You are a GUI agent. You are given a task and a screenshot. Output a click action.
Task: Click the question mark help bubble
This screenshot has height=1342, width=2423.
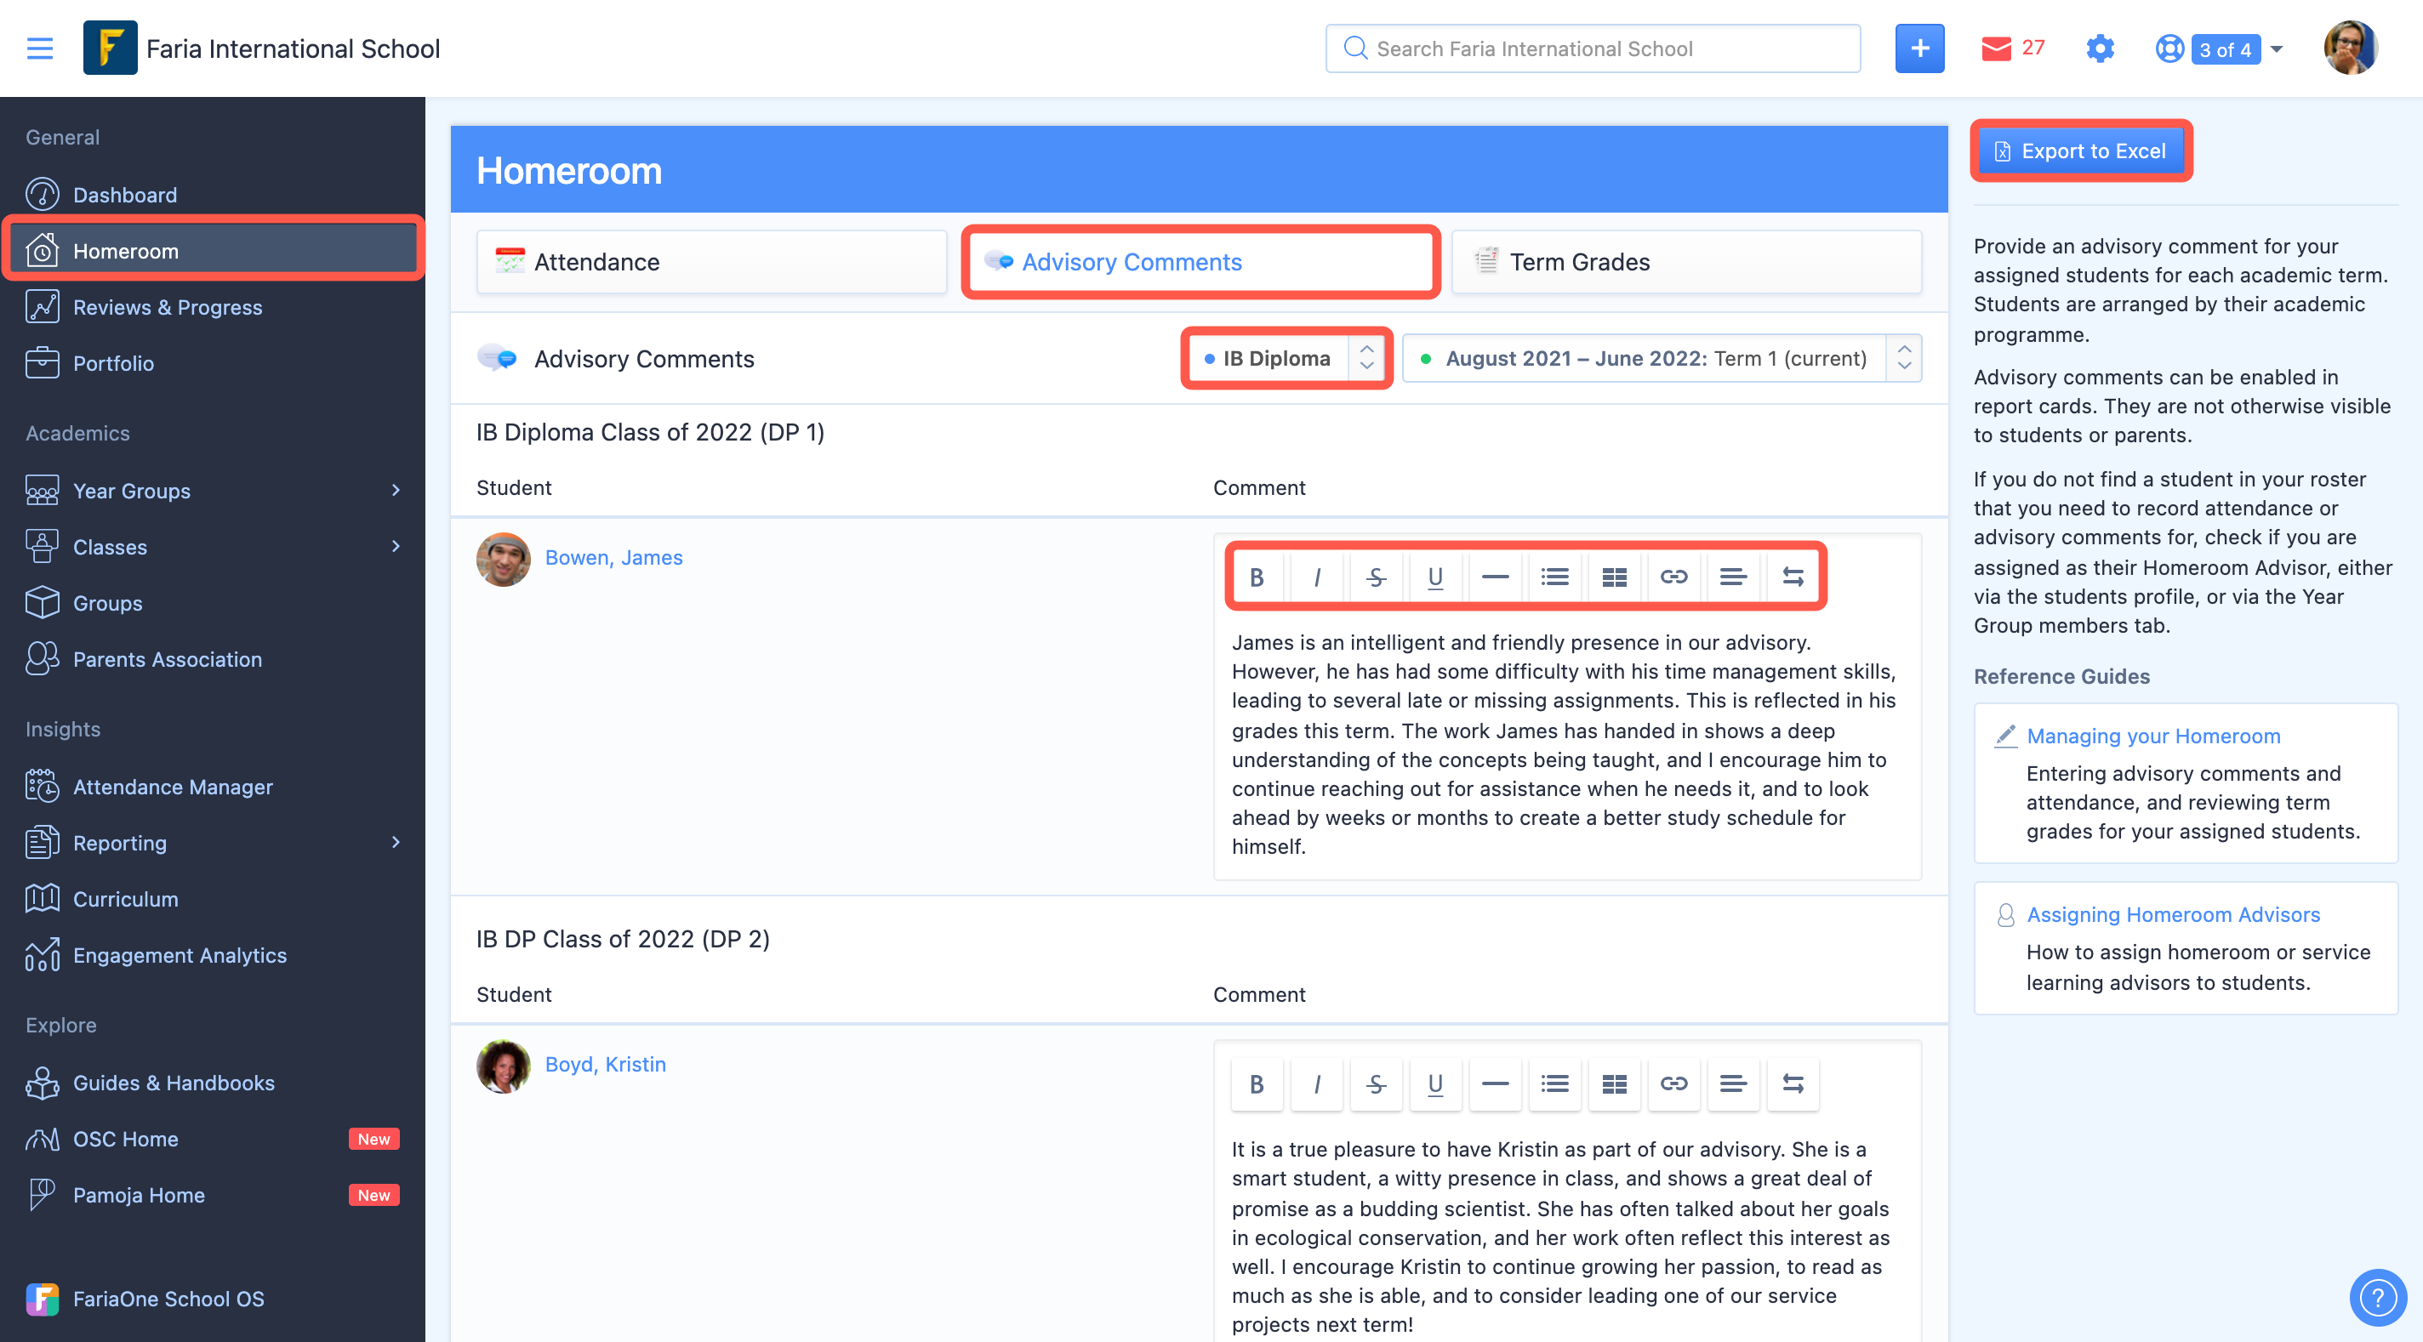click(2377, 1298)
